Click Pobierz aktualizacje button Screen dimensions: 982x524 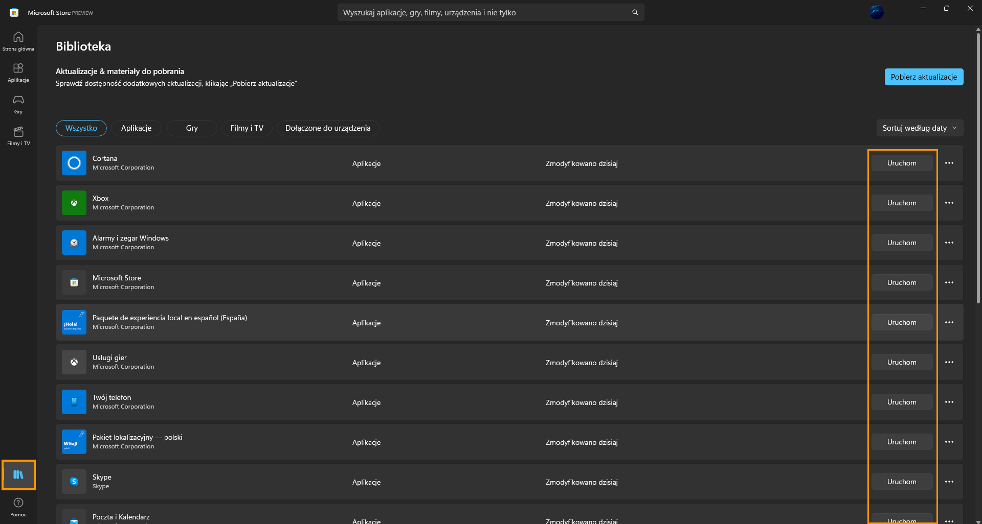click(924, 77)
